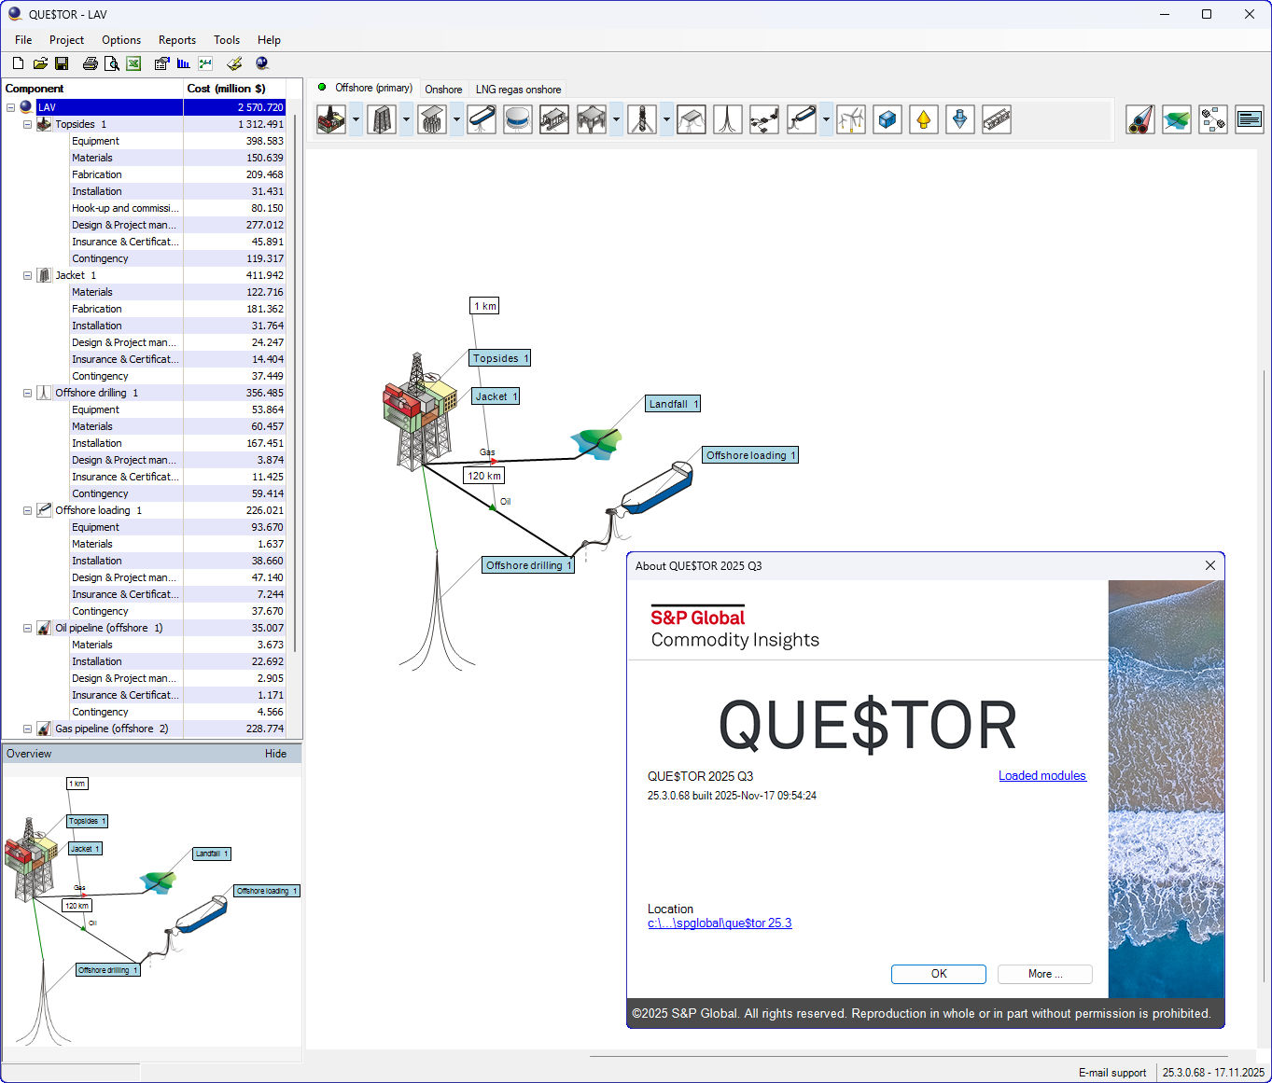Select the landfall tool in the right toolbar

point(1176,119)
